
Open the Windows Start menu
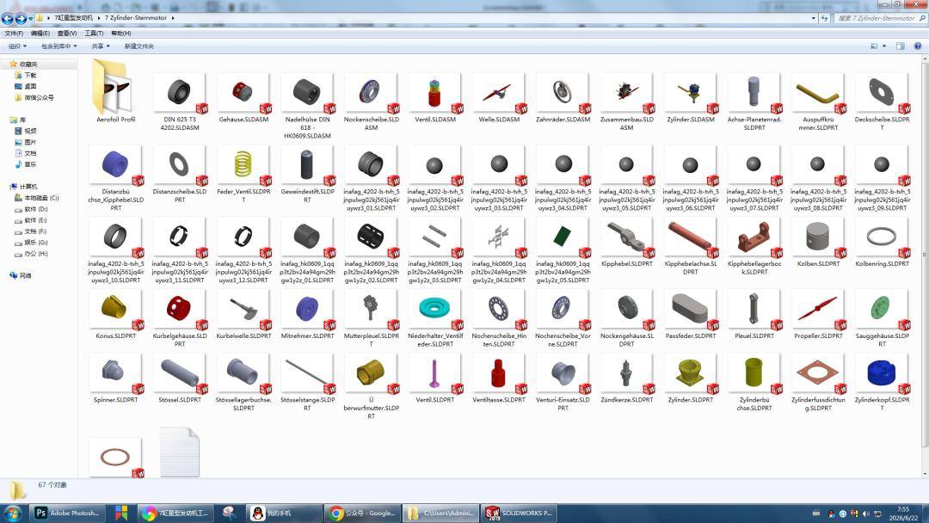click(x=13, y=513)
